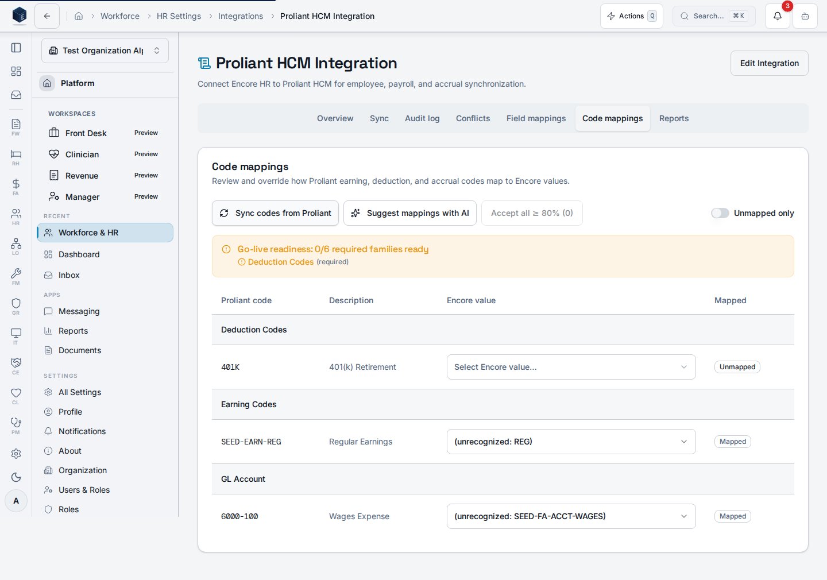This screenshot has height=580, width=827.
Task: Go back with the arrow button
Action: (47, 16)
